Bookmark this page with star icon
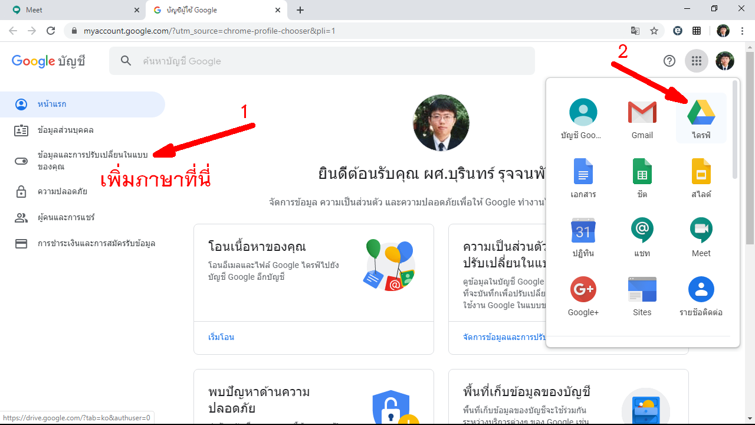755x425 pixels. [654, 31]
